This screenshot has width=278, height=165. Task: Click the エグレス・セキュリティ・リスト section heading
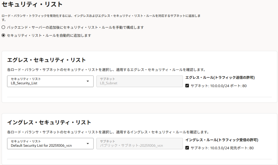click(x=46, y=60)
